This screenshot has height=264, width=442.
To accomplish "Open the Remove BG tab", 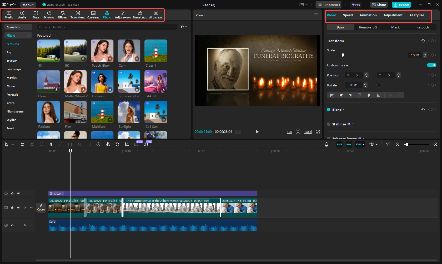I will tap(368, 27).
